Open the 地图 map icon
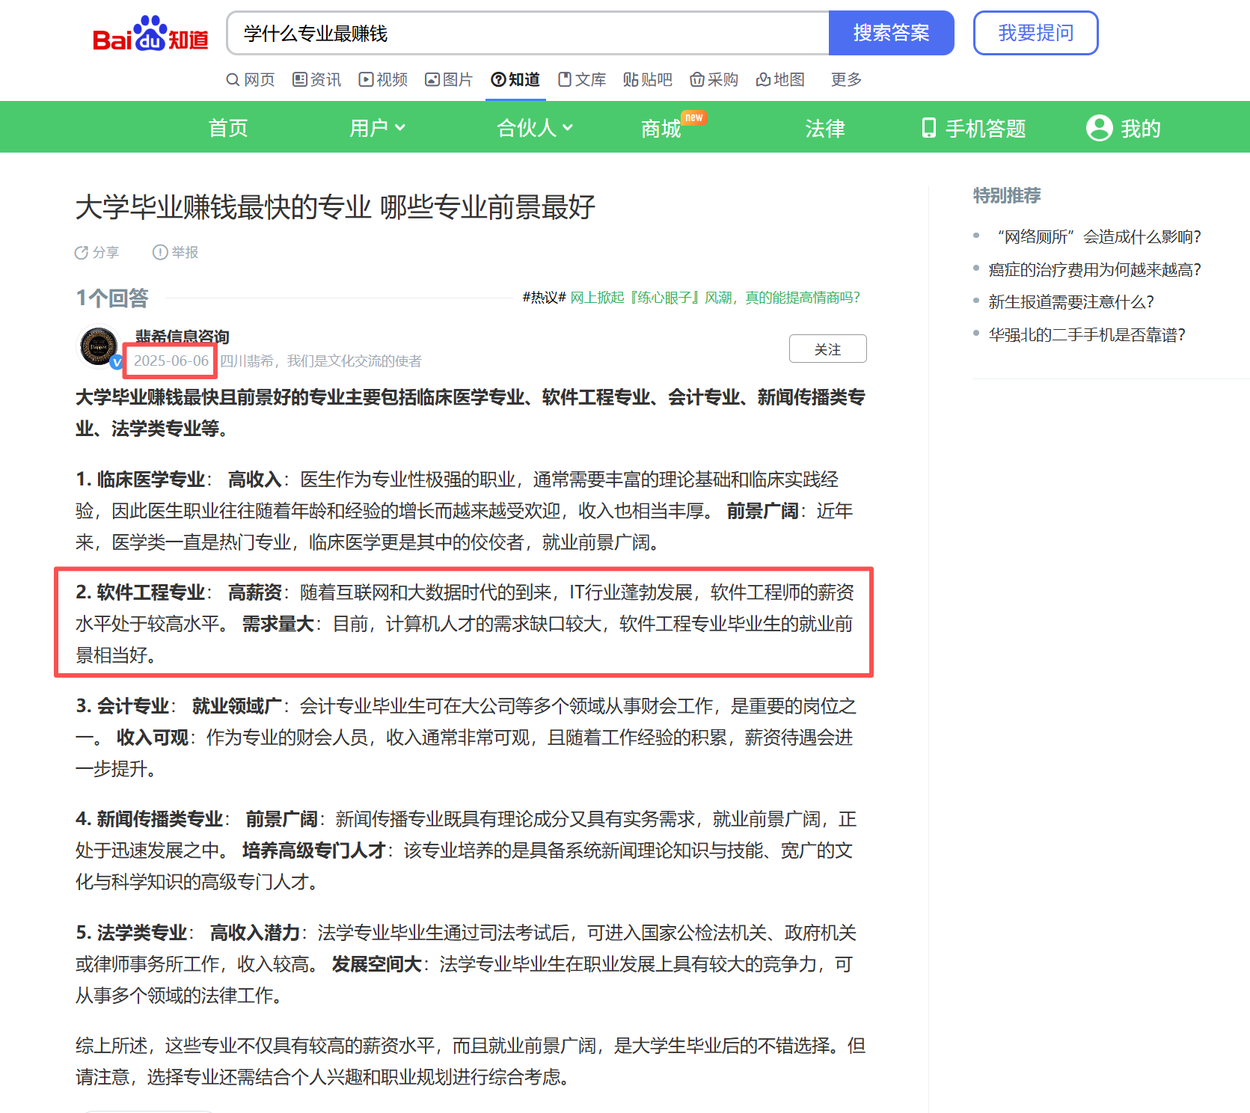Image resolution: width=1250 pixels, height=1113 pixels. (x=765, y=79)
